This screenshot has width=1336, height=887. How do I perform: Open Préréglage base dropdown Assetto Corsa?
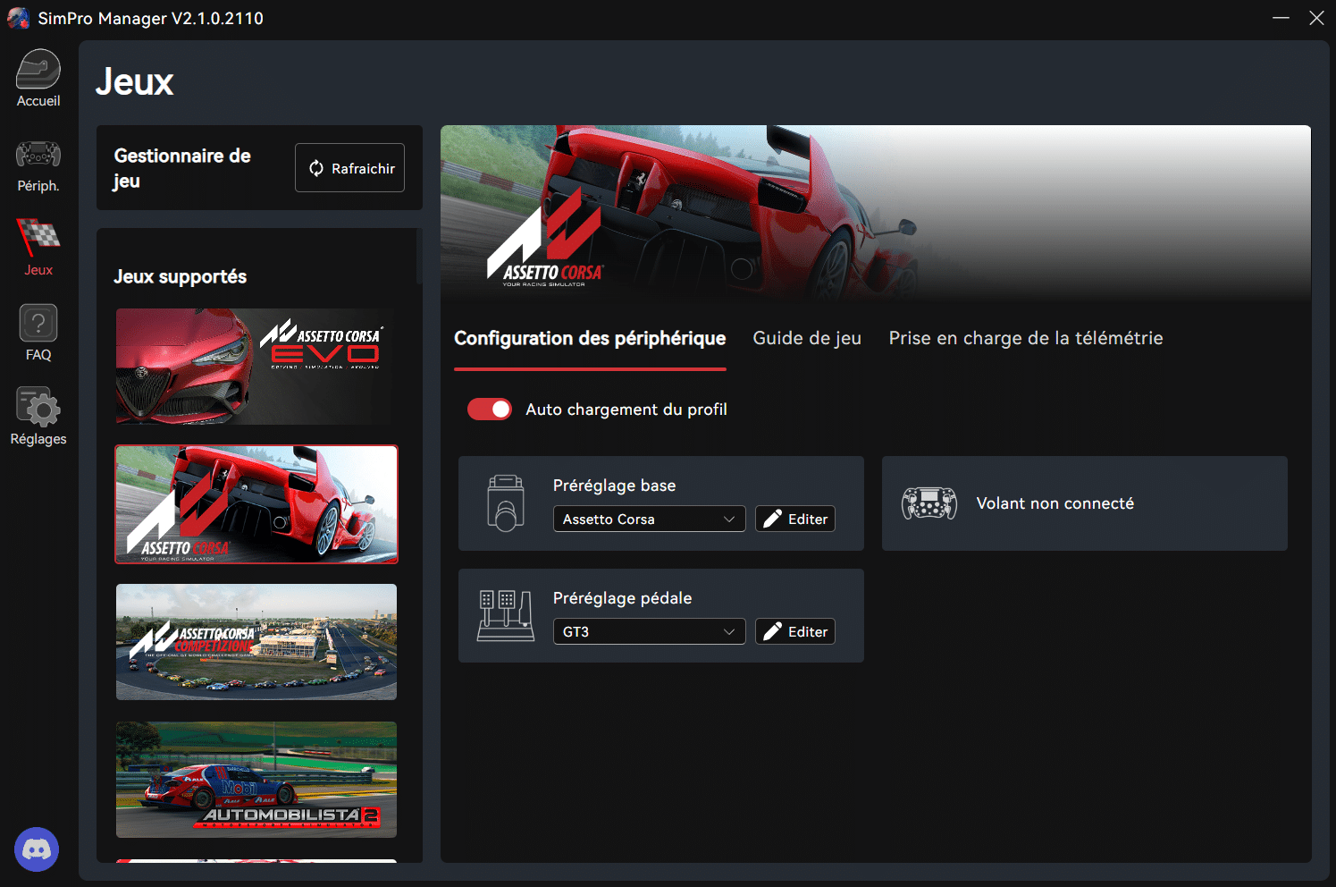650,519
